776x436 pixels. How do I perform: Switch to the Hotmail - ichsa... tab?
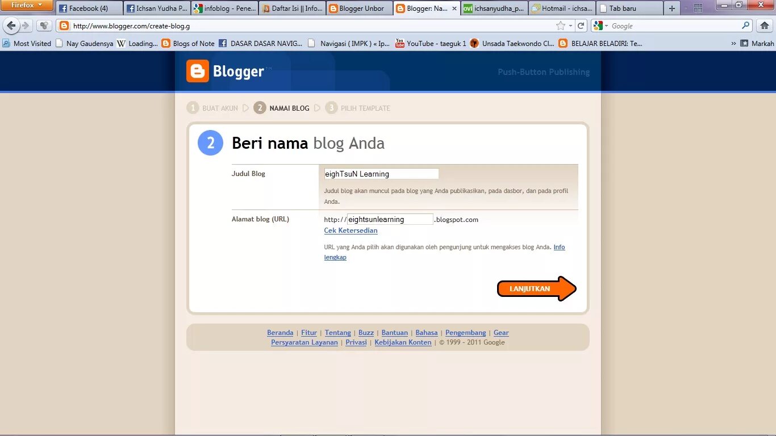pos(561,8)
